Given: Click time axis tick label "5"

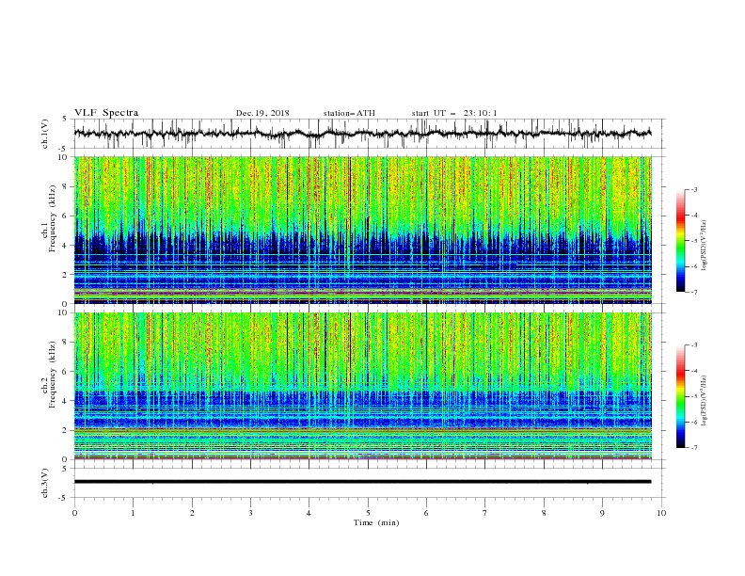Looking at the screenshot, I should click(368, 513).
